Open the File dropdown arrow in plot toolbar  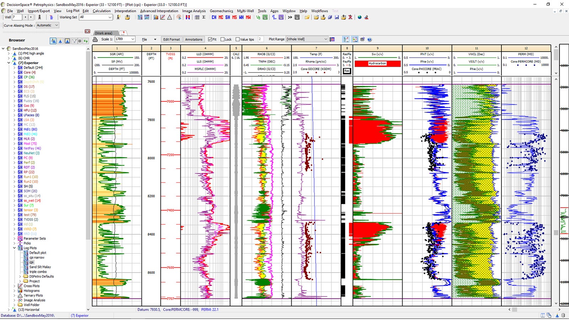(x=155, y=39)
